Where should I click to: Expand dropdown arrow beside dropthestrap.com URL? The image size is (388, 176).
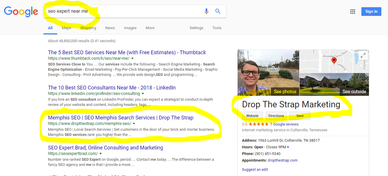134,124
